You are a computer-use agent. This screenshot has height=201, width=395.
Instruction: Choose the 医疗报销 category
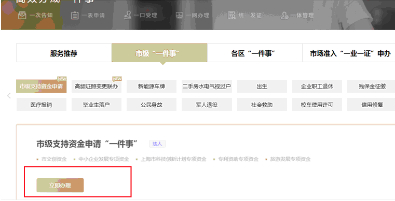click(x=42, y=105)
